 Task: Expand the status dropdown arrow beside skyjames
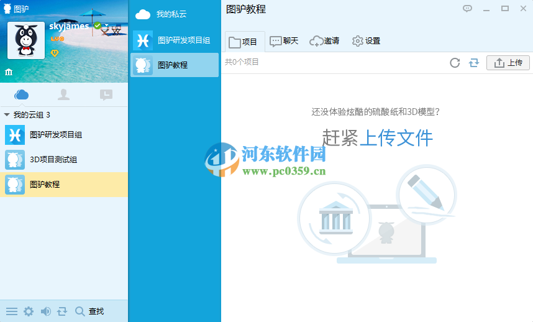106,25
